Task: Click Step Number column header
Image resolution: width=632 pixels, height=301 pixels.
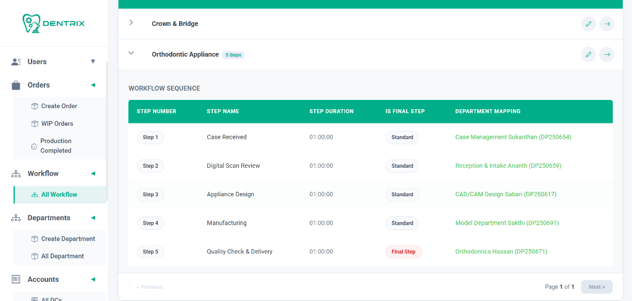Action: point(156,111)
